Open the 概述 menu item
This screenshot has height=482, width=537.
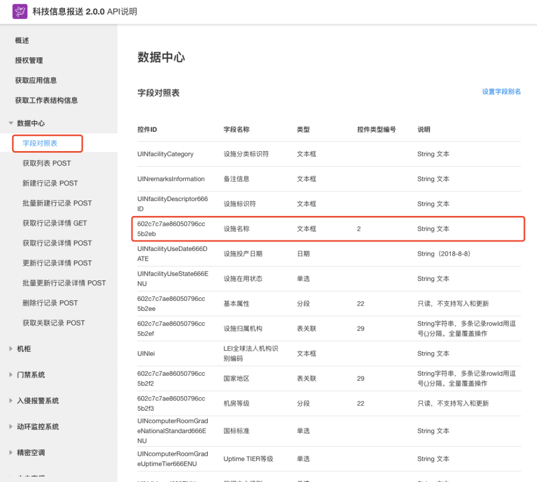[x=22, y=41]
